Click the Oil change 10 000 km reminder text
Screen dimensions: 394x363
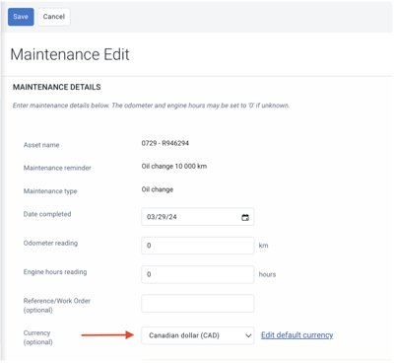pyautogui.click(x=174, y=167)
